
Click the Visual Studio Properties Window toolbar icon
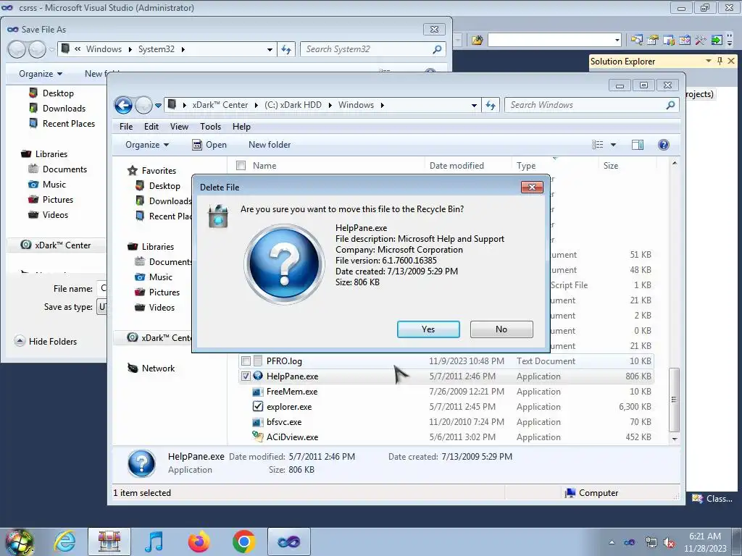(653, 41)
